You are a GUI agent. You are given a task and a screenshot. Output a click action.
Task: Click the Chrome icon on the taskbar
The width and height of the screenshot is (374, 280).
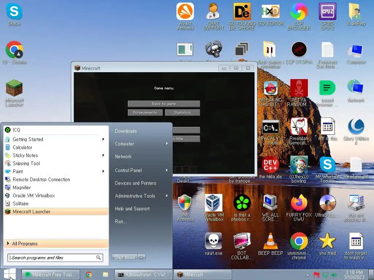(x=89, y=275)
